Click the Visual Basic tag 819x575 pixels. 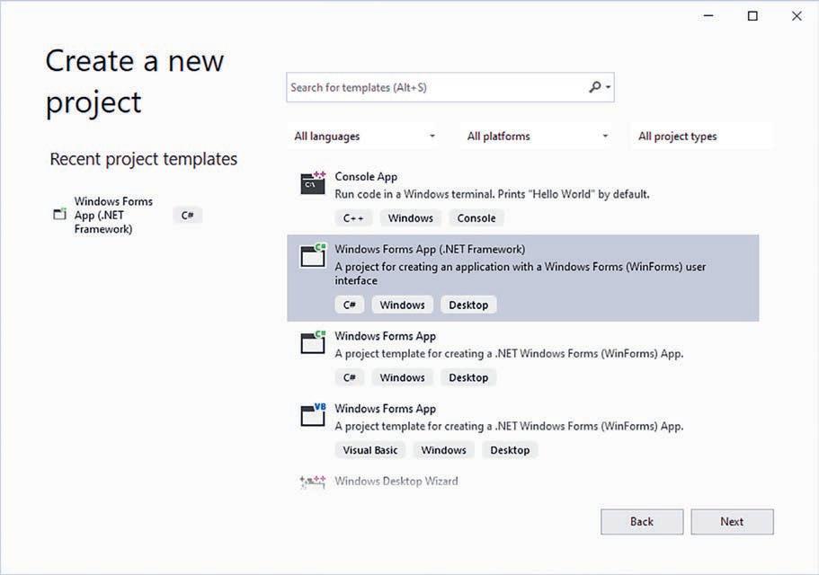369,450
